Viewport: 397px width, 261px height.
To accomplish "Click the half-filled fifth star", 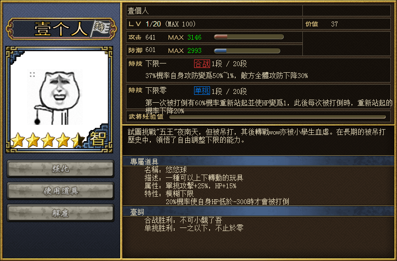I will coord(78,140).
